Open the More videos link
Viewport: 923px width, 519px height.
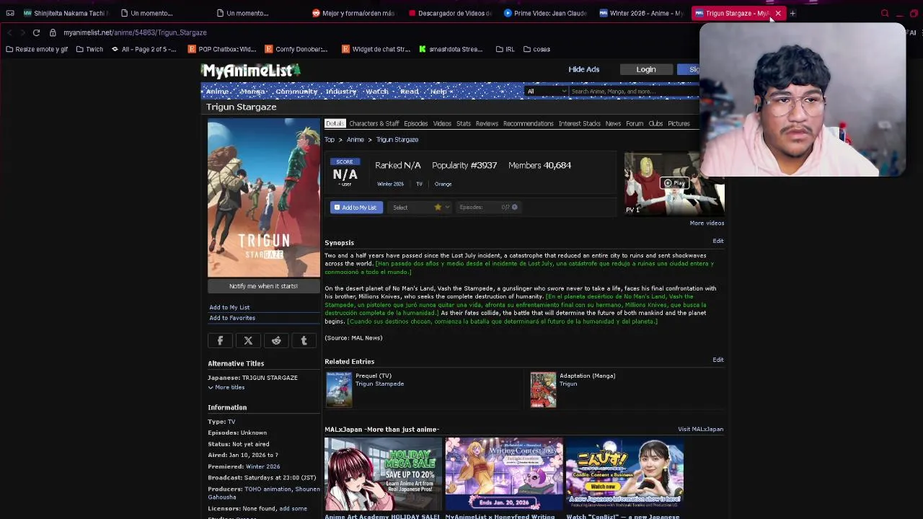tap(707, 223)
